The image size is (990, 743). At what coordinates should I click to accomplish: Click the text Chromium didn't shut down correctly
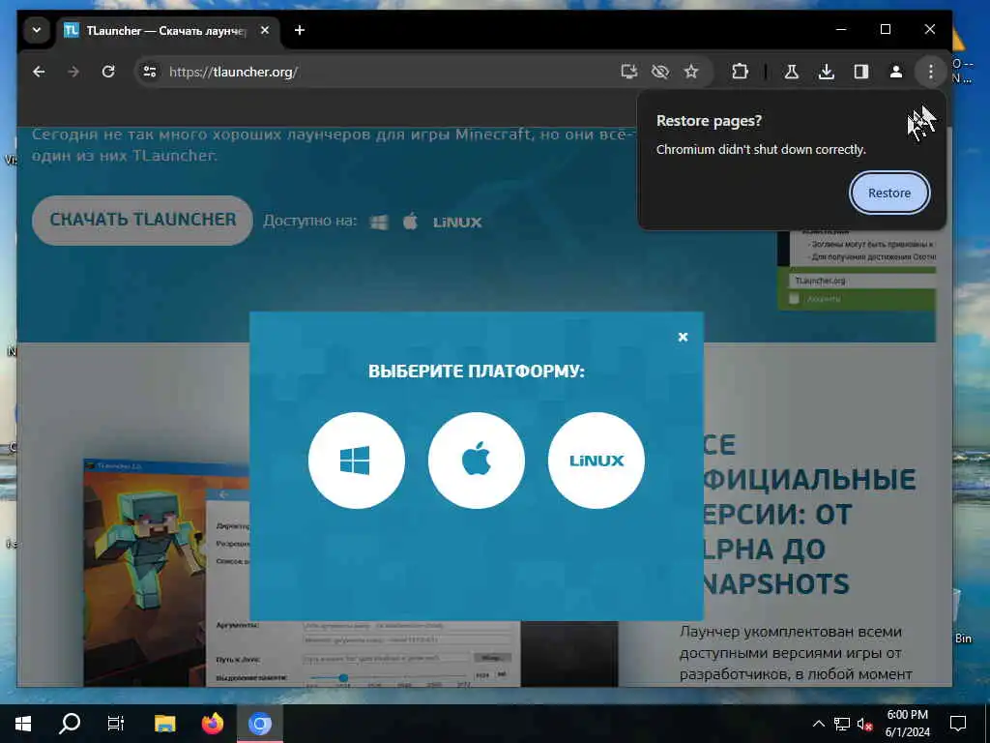point(761,150)
